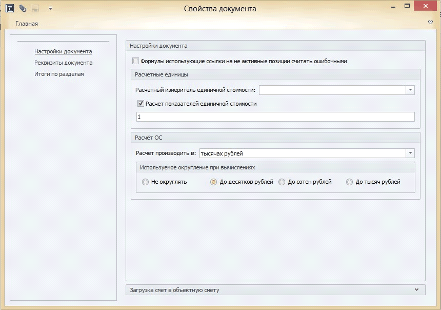Viewport: 441px width, 310px height.
Task: Go to Реквизиты документа page
Action: (63, 63)
